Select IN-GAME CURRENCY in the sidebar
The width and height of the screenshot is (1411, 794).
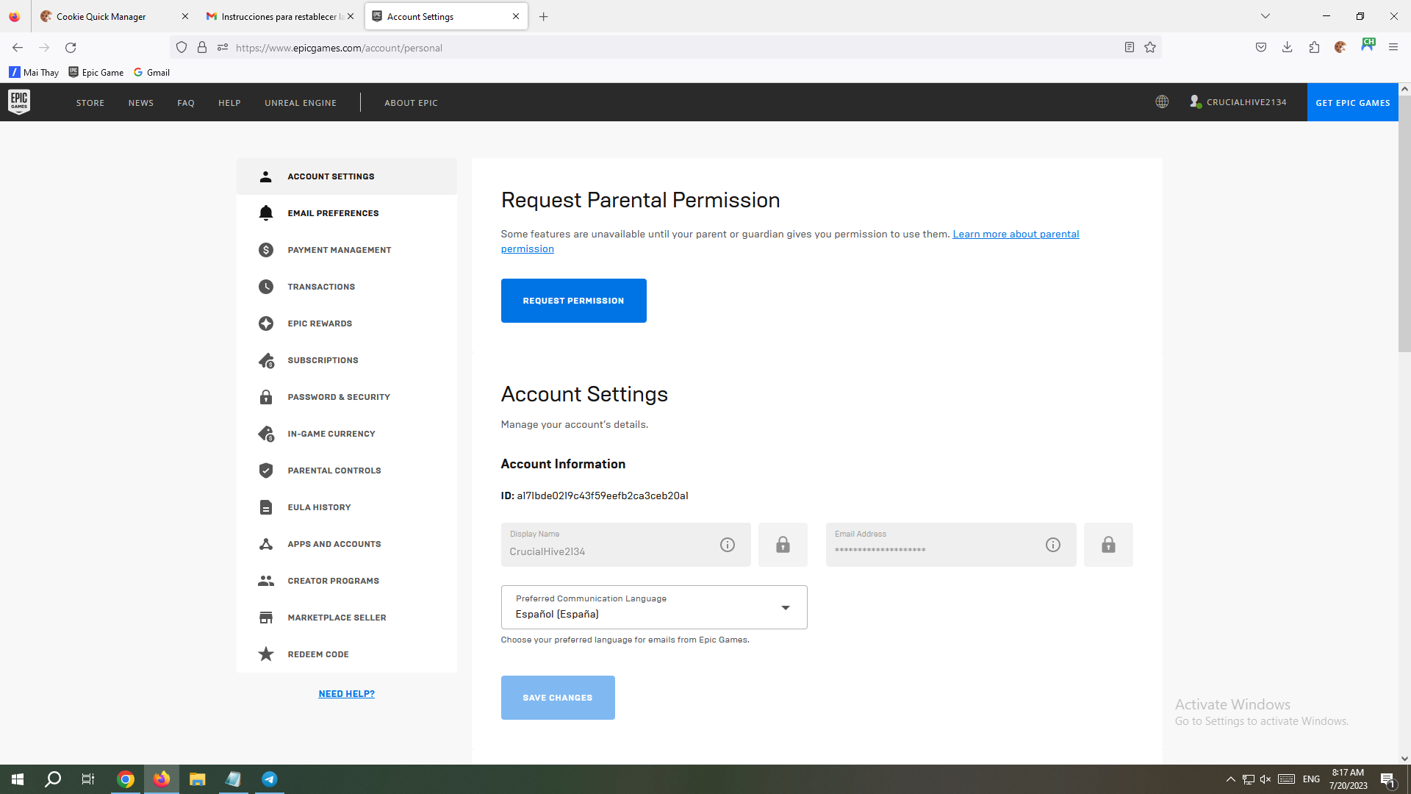pos(347,434)
